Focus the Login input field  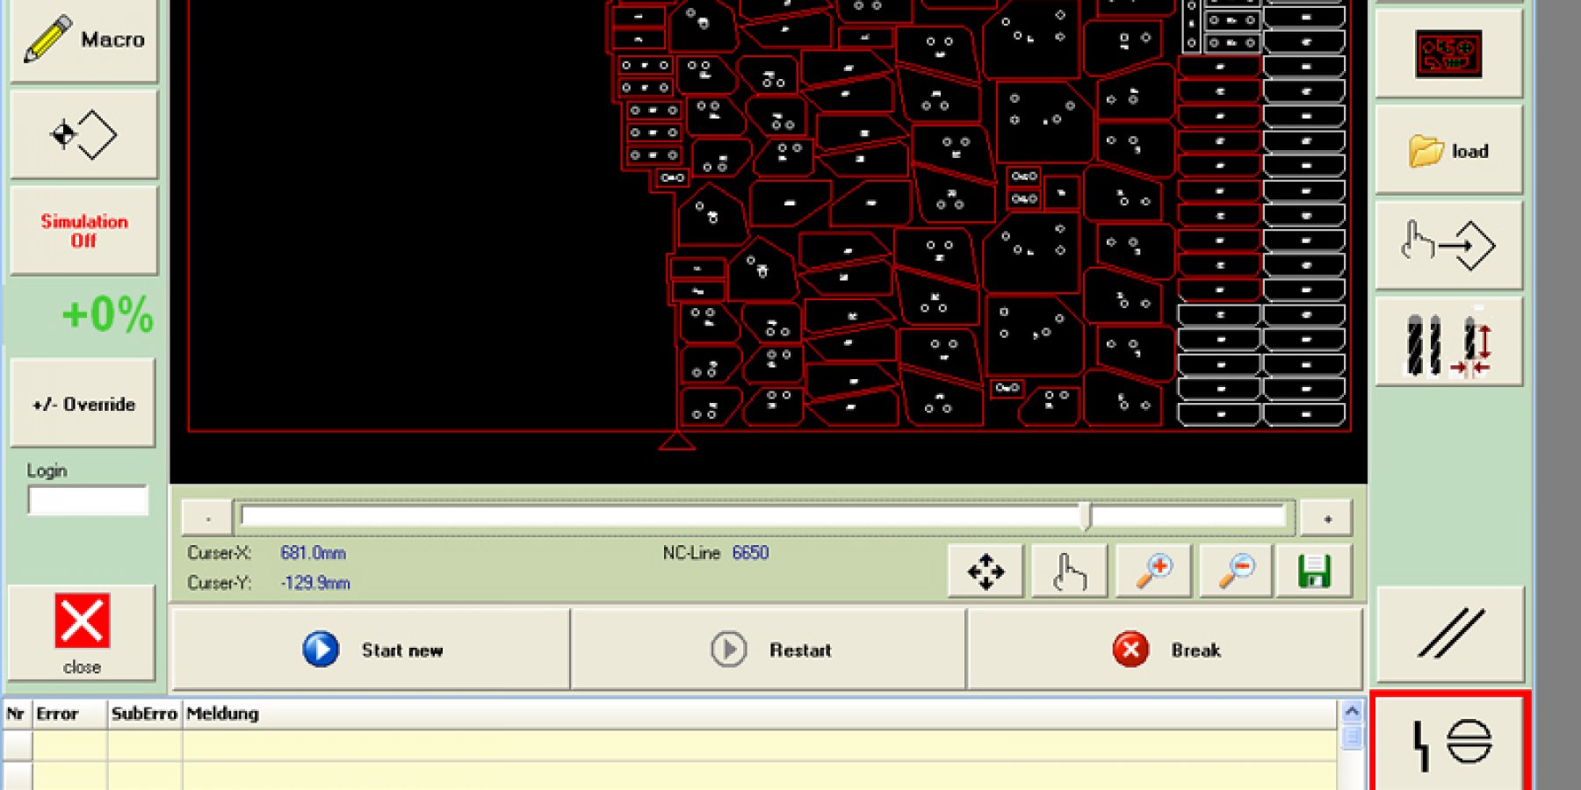88,500
